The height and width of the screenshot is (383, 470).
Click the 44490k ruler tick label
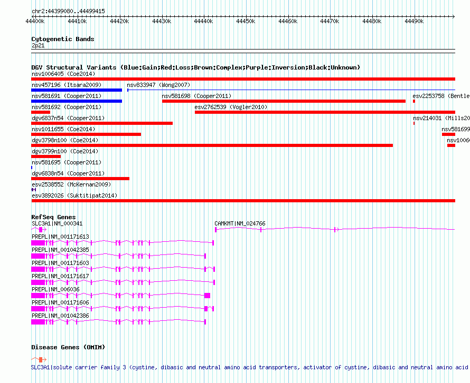(x=414, y=21)
